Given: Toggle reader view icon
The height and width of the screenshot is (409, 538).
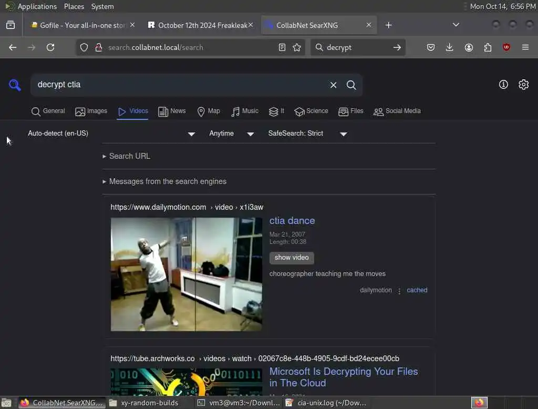Looking at the screenshot, I should point(282,47).
